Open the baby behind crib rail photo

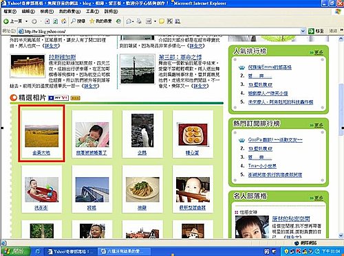(x=193, y=189)
